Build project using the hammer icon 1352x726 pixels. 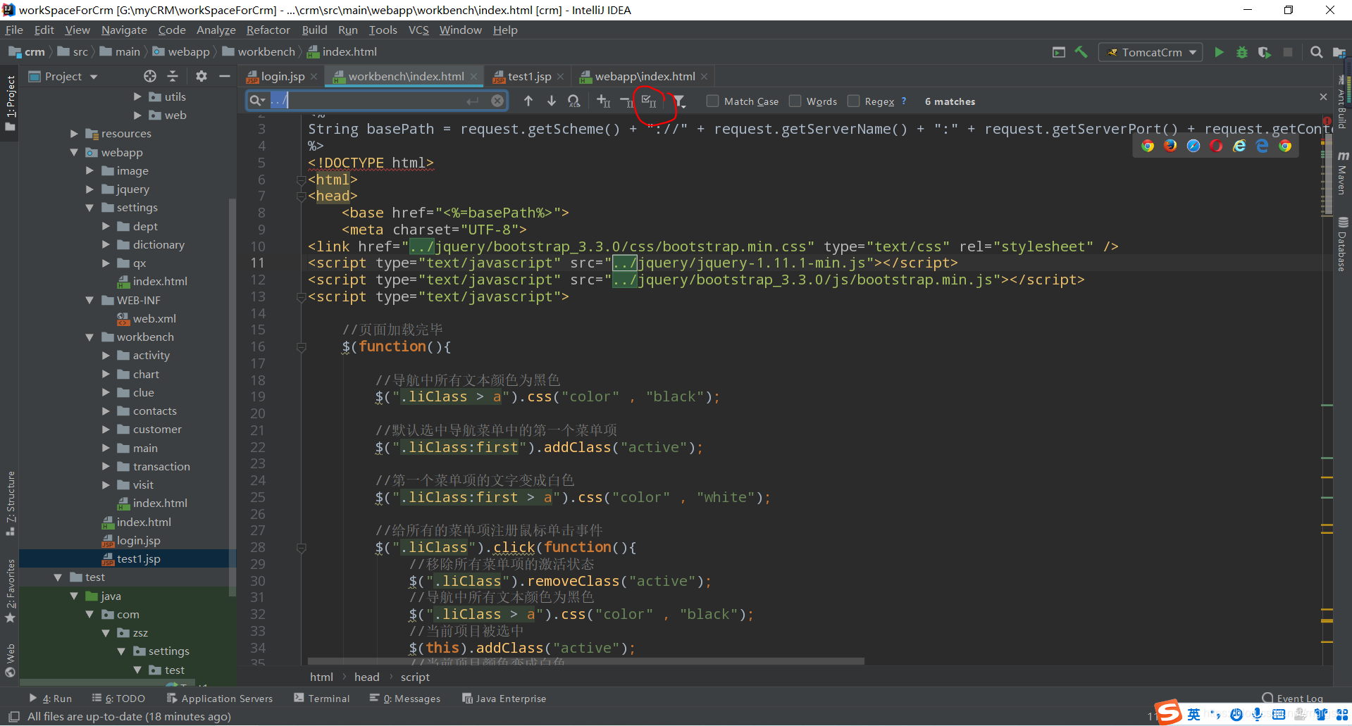(x=1081, y=52)
